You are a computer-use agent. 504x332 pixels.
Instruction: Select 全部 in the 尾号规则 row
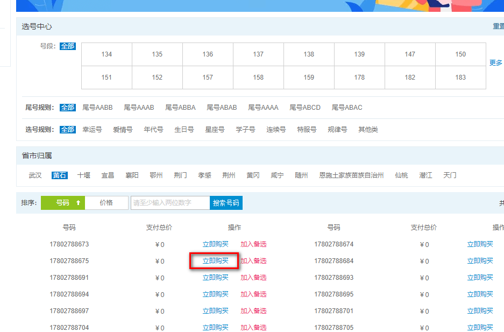(x=68, y=108)
